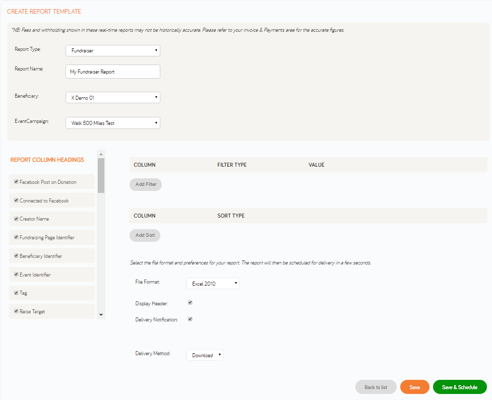Open the File Format dropdown

click(213, 283)
